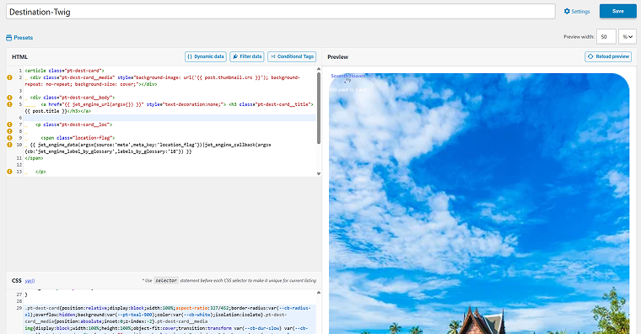Click the CSS editor scroll up arrow
Image resolution: width=641 pixels, height=334 pixels.
(319, 293)
